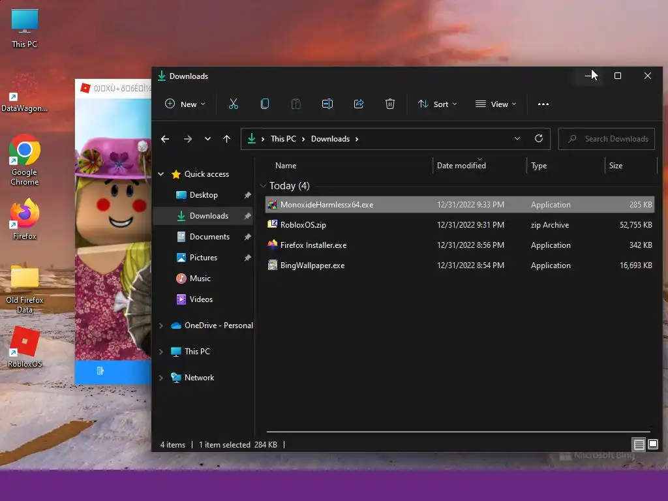The image size is (668, 501).
Task: Expand Network tree node
Action: pos(161,378)
